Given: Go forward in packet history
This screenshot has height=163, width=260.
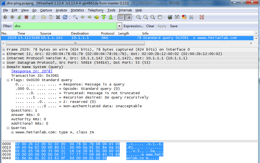Looking at the screenshot, I should pos(90,17).
